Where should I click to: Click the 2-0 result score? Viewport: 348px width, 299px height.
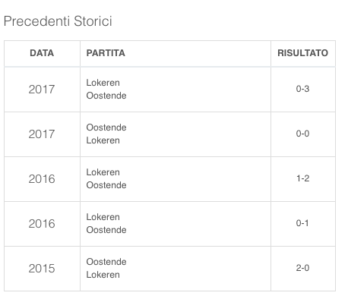(302, 268)
